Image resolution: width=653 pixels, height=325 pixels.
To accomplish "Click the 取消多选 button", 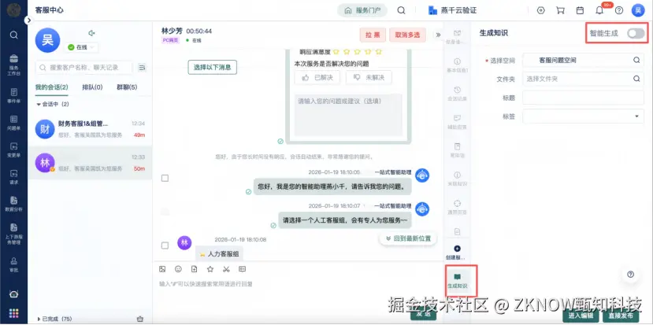I will [x=408, y=35].
